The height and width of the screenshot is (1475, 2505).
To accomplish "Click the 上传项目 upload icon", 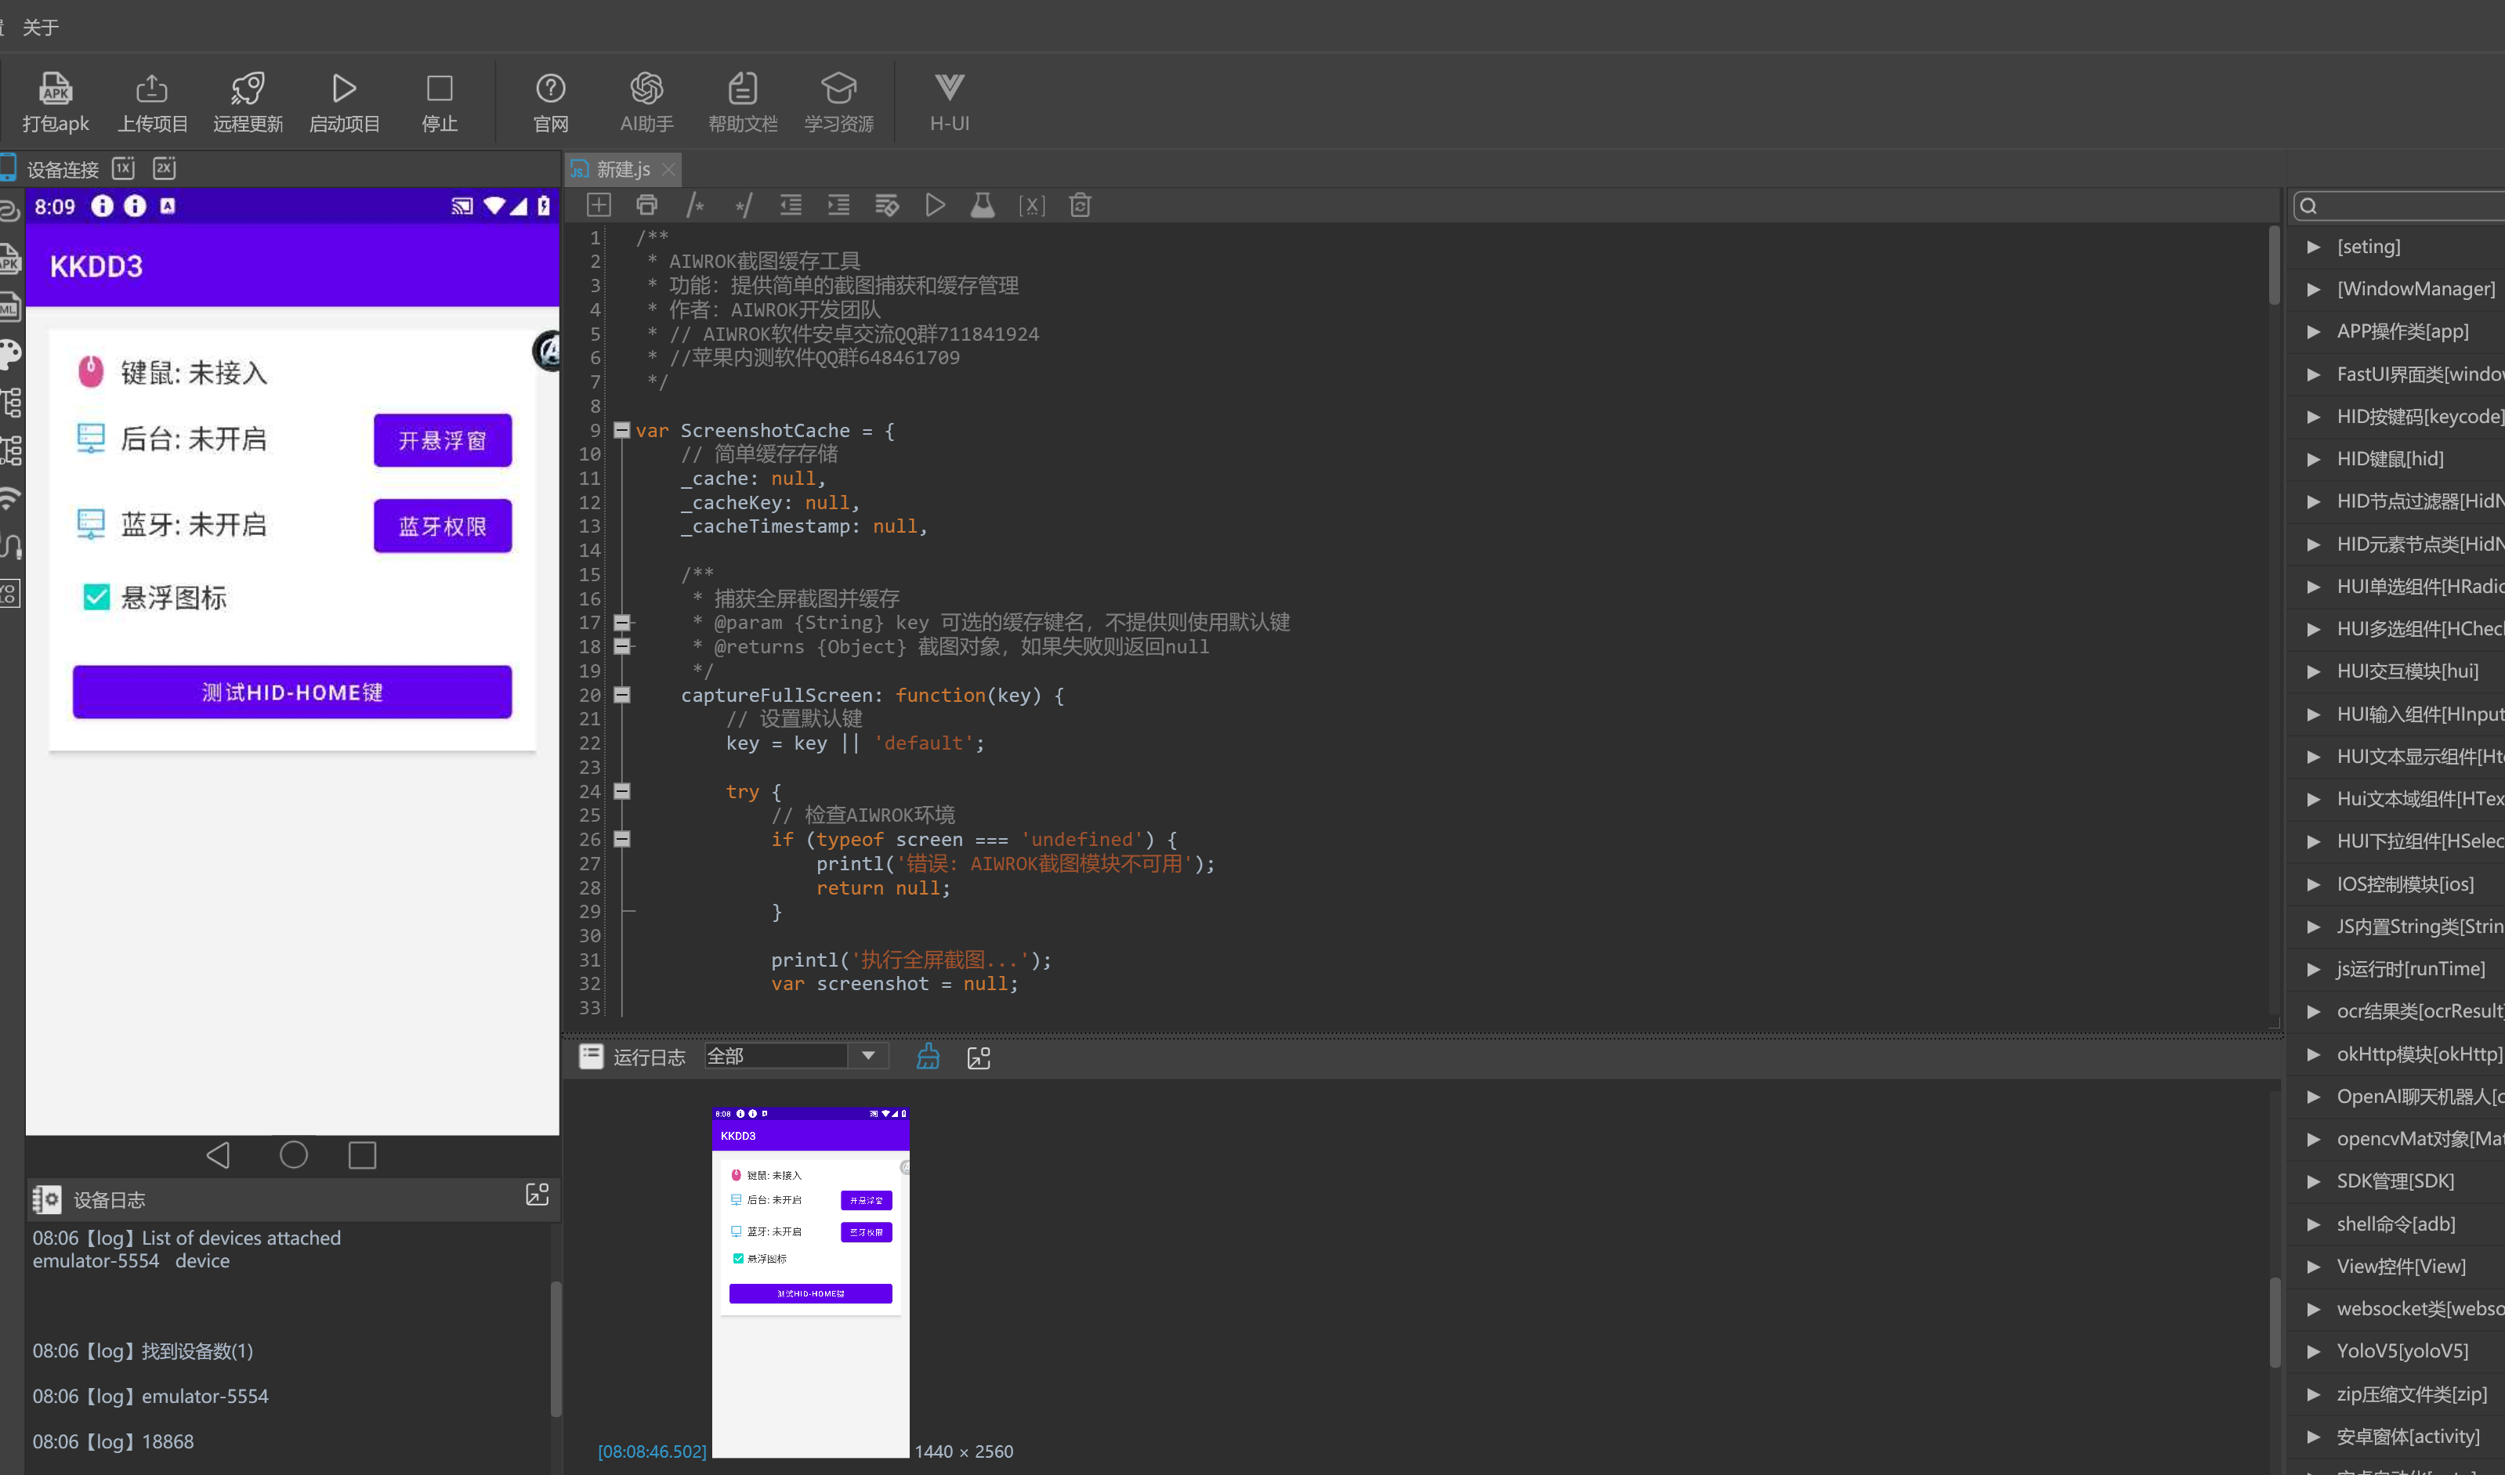I will (x=152, y=89).
